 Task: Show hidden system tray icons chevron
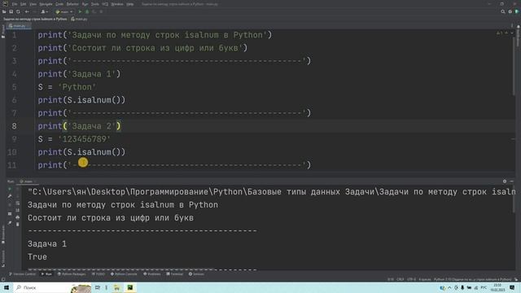tap(449, 287)
